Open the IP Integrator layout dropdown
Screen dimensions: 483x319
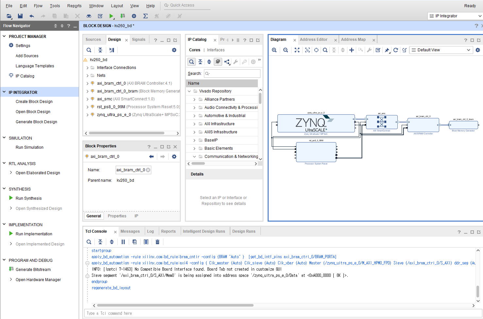click(455, 16)
